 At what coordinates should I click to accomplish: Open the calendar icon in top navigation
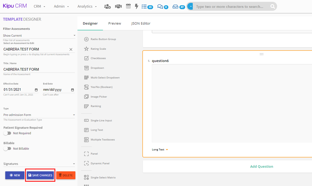[128, 7]
